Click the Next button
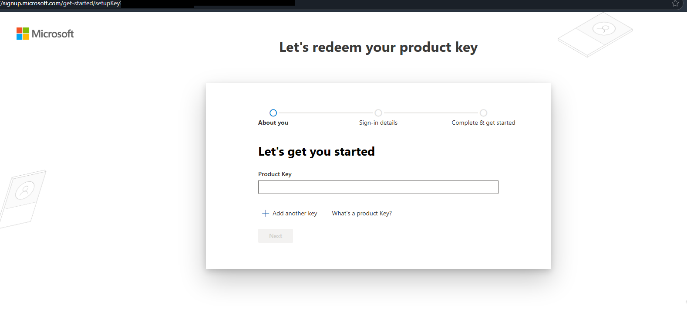This screenshot has width=687, height=320. point(276,236)
